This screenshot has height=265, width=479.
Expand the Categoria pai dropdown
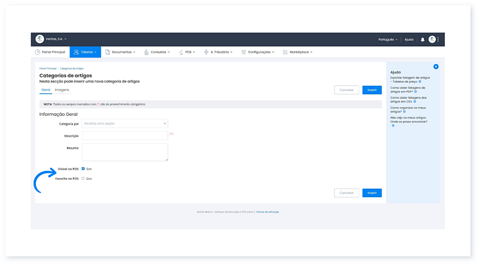tap(125, 124)
